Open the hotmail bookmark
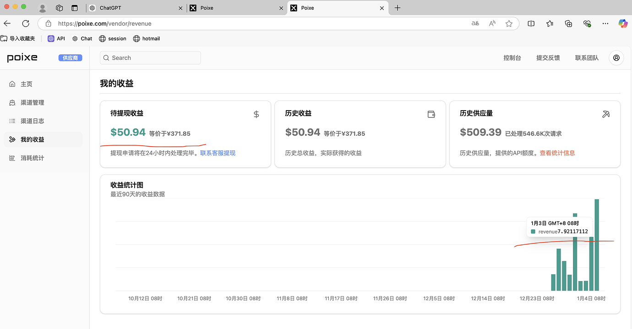632x329 pixels. [147, 39]
